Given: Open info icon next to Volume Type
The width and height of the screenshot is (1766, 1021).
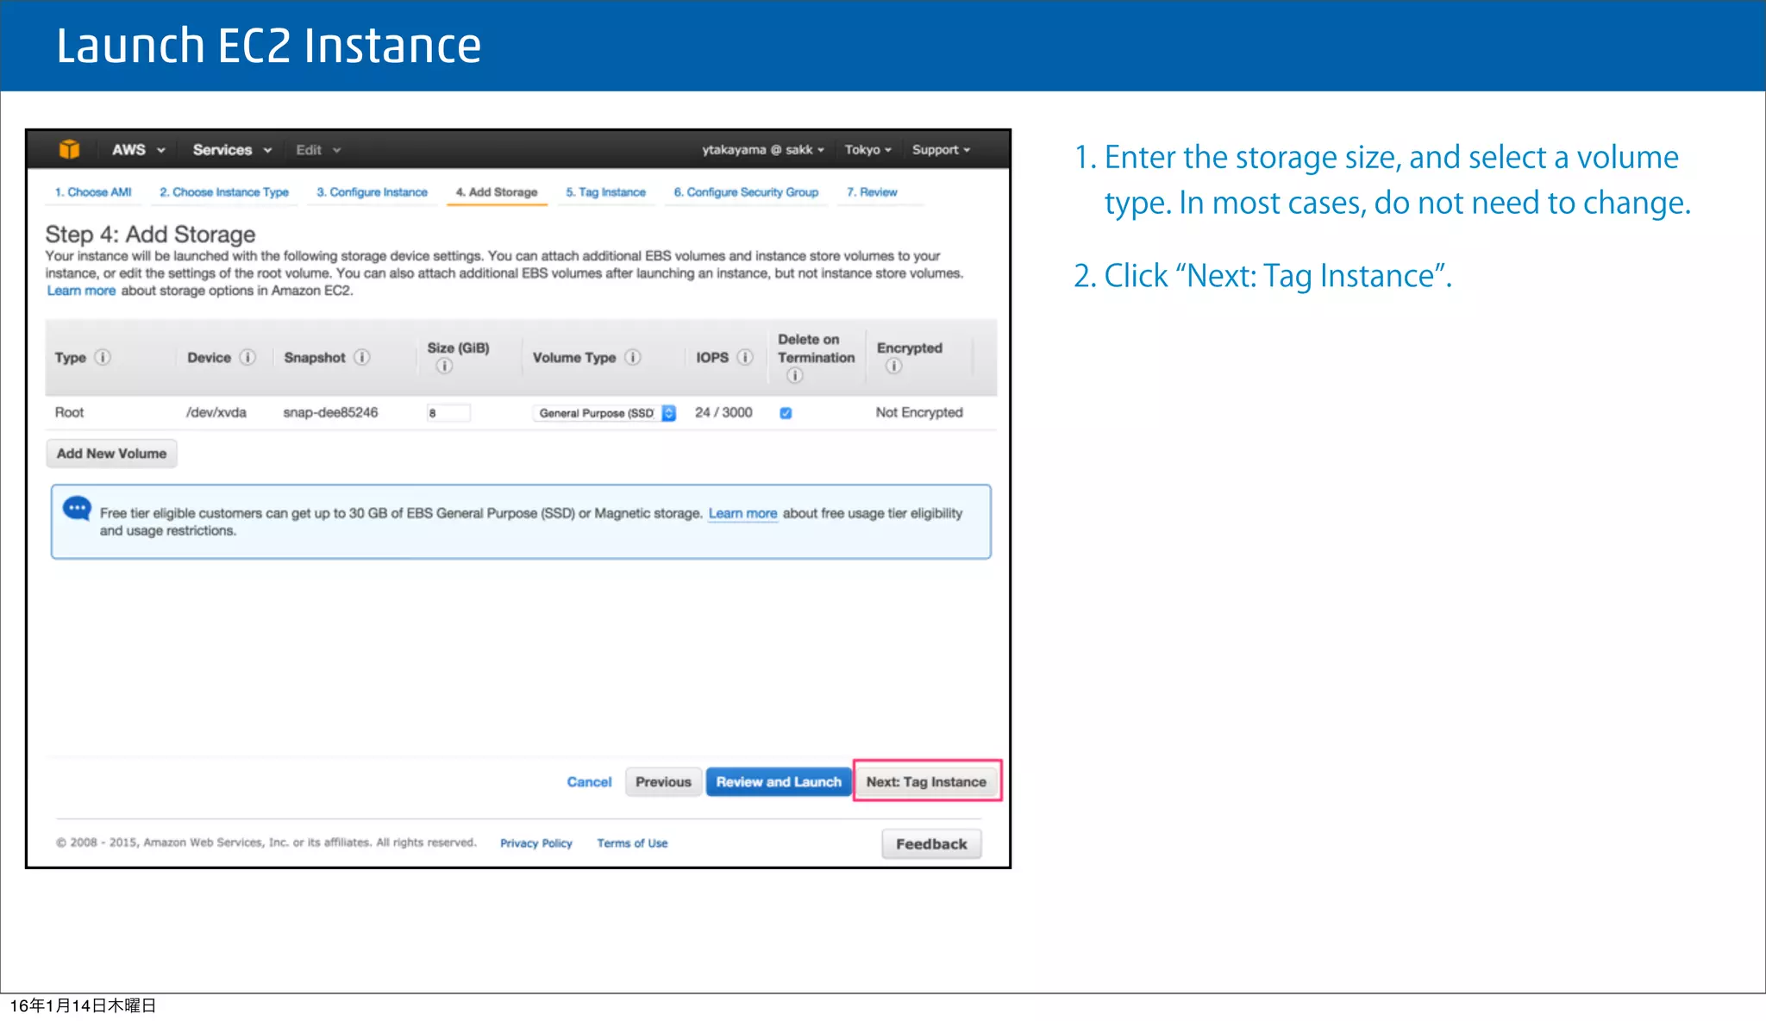Looking at the screenshot, I should pyautogui.click(x=633, y=357).
